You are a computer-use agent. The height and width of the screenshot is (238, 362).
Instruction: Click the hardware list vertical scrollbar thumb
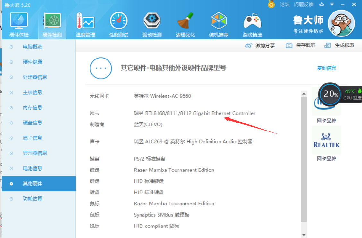point(304,160)
